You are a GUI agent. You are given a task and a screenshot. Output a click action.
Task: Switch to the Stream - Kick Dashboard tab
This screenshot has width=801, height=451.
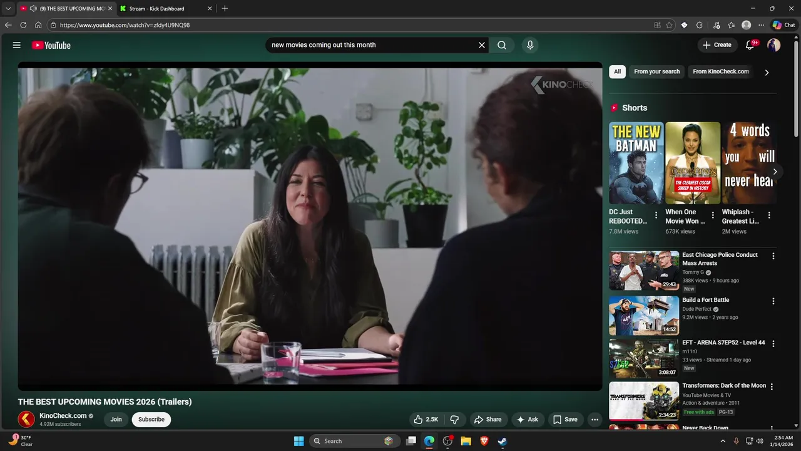coord(166,9)
